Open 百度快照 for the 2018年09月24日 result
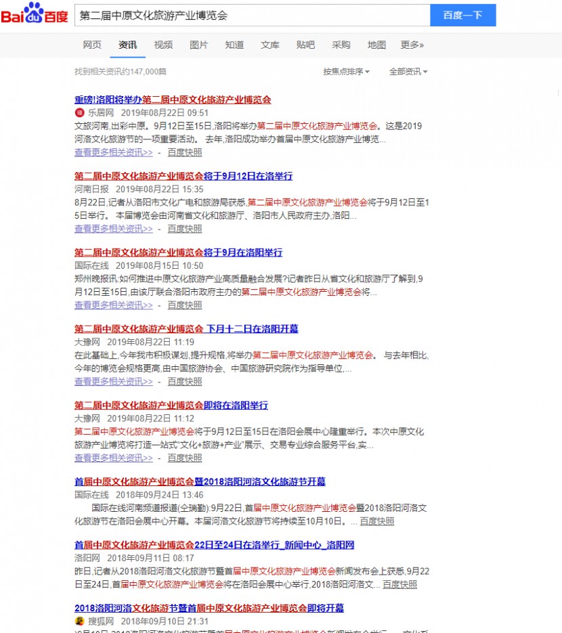 coord(376,521)
